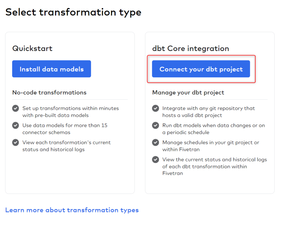287x228 pixels.
Task: Click the Select transformation type page title
Action: [x=73, y=12]
